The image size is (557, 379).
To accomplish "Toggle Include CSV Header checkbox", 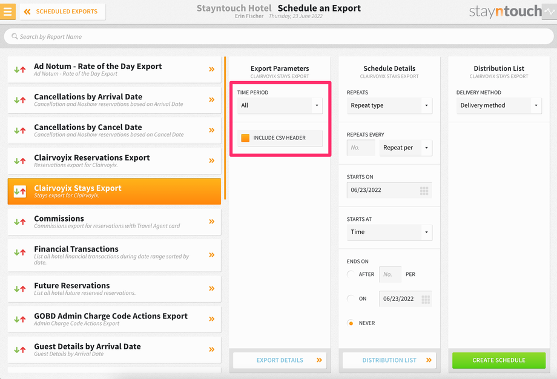I will [245, 138].
